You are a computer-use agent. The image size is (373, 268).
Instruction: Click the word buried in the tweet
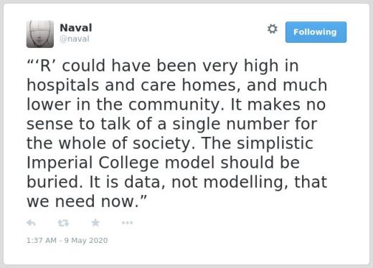pyautogui.click(x=53, y=182)
